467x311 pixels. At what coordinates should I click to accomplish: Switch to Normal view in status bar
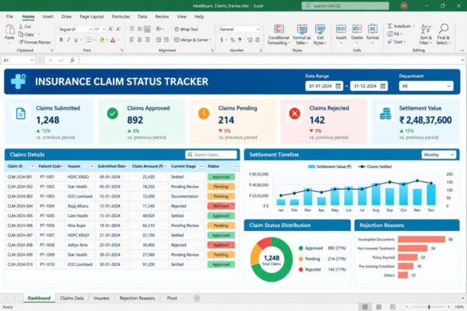(365, 307)
